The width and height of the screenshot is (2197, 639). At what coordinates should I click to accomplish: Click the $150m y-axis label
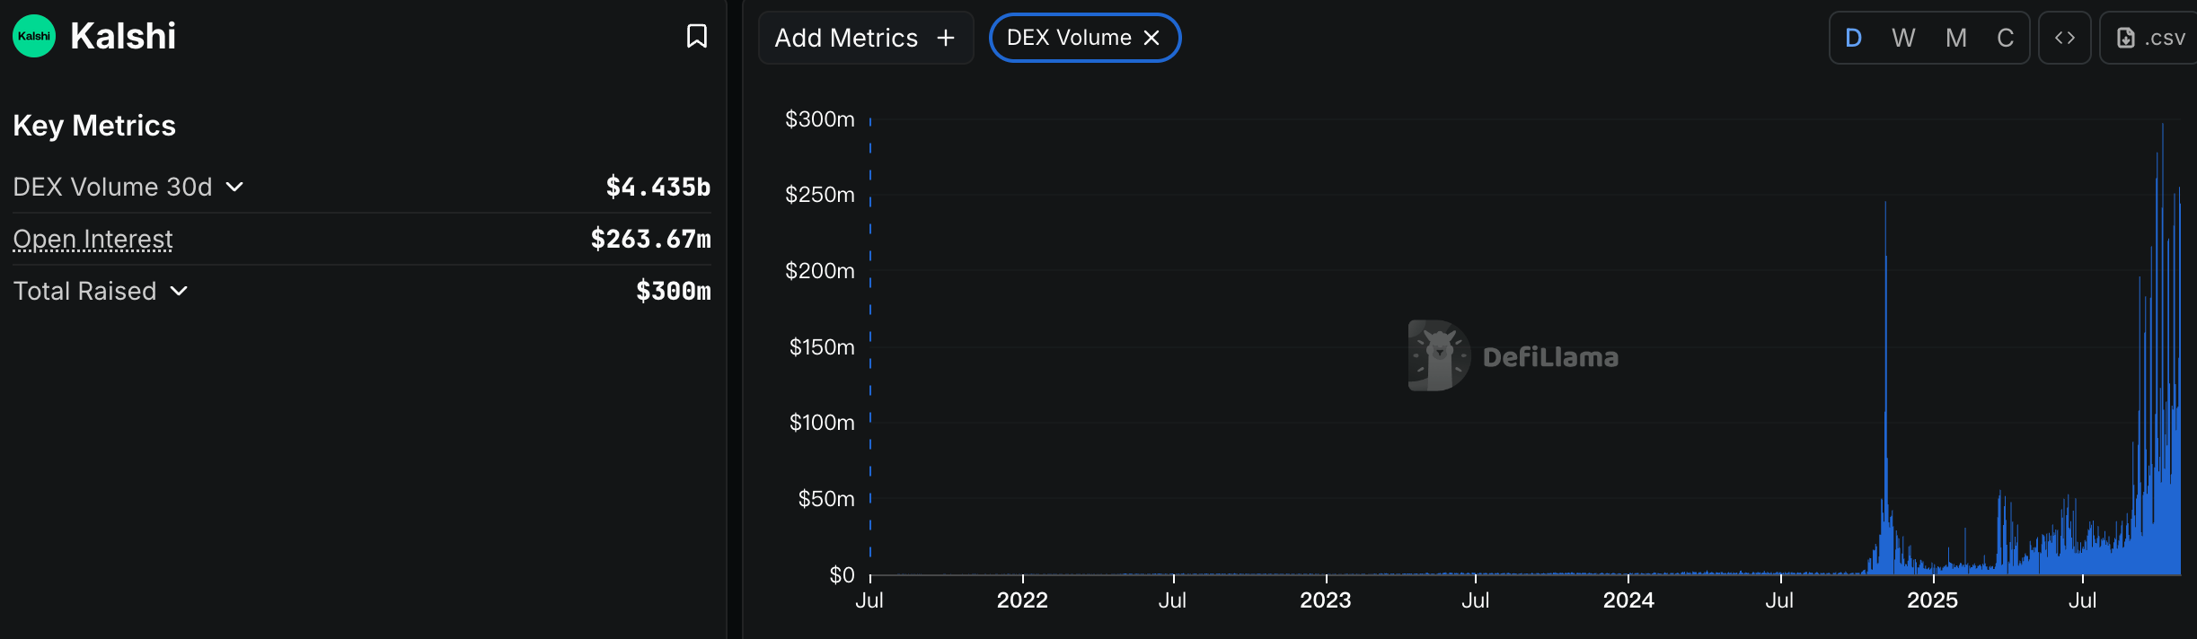click(822, 346)
